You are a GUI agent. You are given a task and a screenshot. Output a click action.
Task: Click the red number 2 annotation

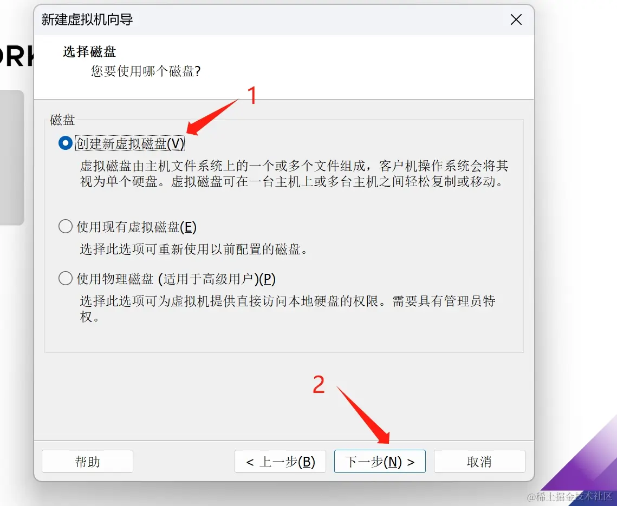(319, 384)
